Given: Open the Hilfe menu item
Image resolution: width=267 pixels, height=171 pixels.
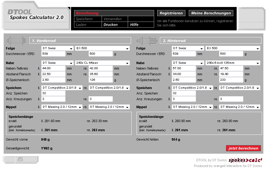Looking at the screenshot, I should 134,25.
